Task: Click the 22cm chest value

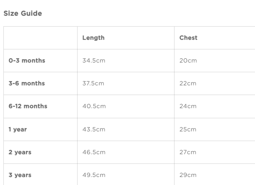Action: (188, 83)
